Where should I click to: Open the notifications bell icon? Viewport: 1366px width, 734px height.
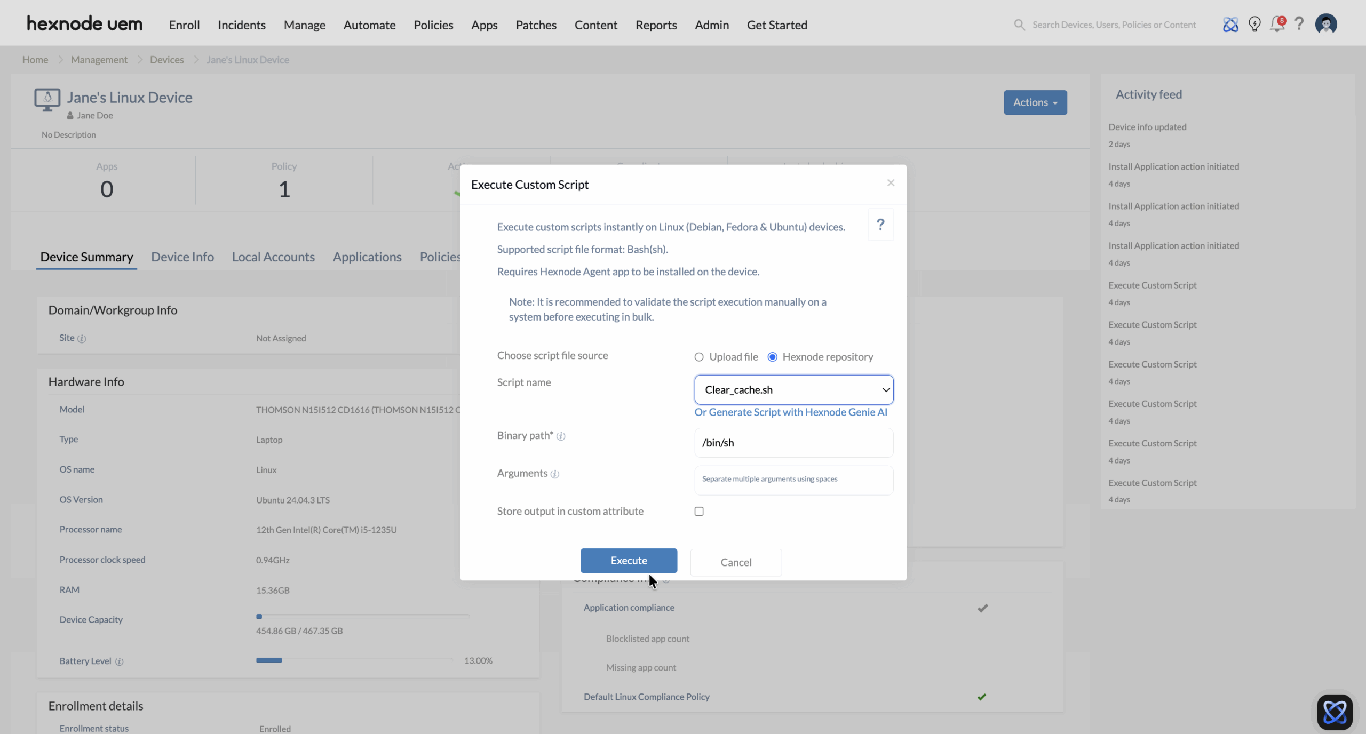coord(1277,25)
